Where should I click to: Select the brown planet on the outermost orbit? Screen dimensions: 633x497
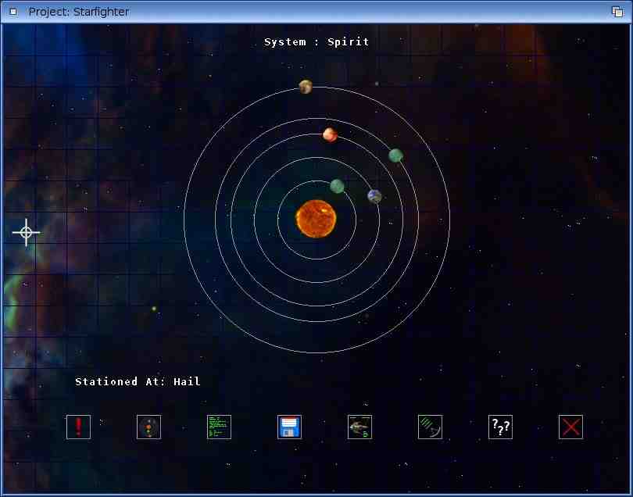pyautogui.click(x=306, y=87)
